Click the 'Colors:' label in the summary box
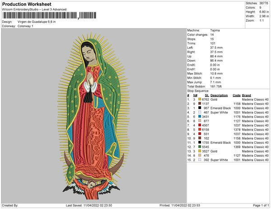The height and width of the screenshot is (209, 271). pos(251,8)
